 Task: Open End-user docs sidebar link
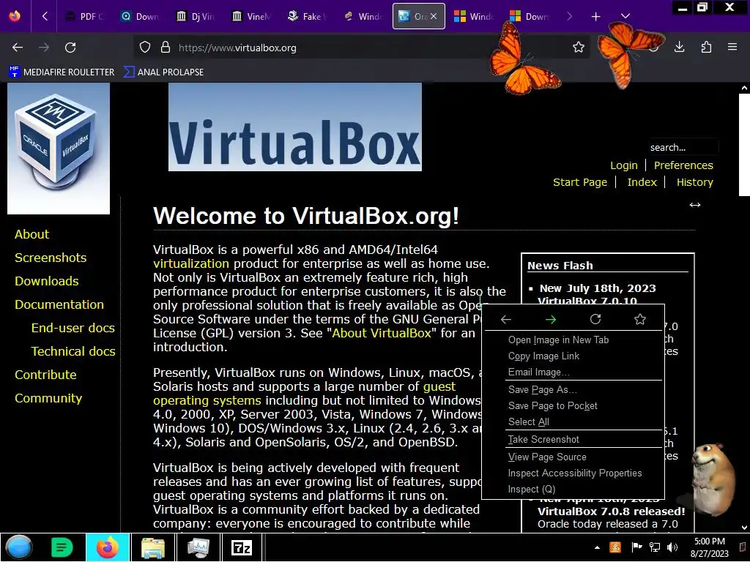(x=73, y=328)
